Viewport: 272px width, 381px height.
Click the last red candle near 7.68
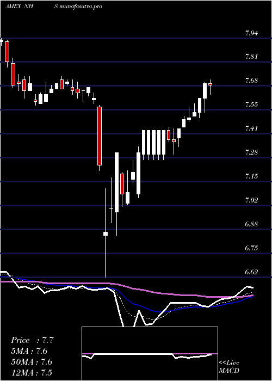pos(211,84)
